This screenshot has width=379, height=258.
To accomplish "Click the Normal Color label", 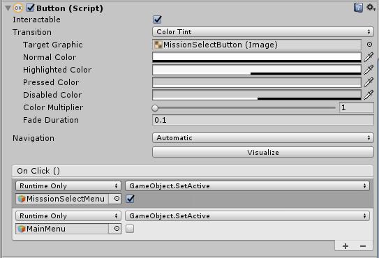I will coord(50,57).
